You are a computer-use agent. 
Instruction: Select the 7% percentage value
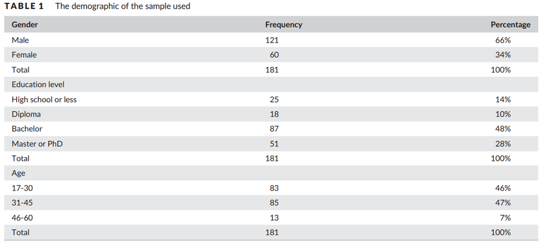[x=505, y=217]
